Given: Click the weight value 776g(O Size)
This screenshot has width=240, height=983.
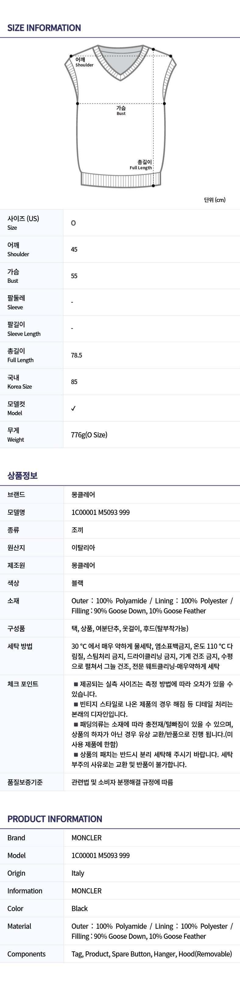Looking at the screenshot, I should (89, 435).
